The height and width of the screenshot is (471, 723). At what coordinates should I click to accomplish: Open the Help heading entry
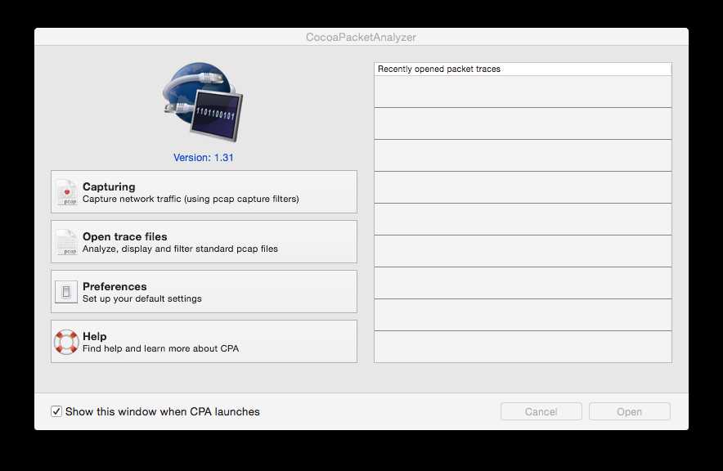[x=95, y=336]
